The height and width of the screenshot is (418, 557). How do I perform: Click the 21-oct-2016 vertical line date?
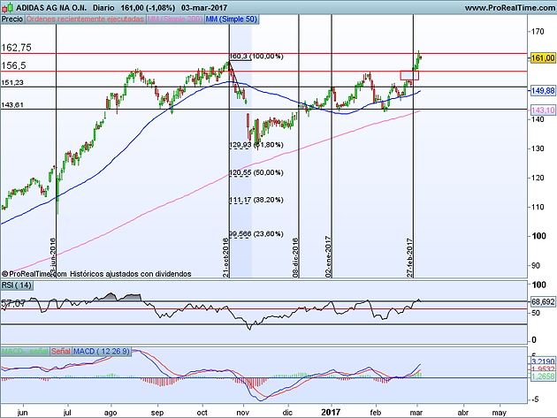225,257
